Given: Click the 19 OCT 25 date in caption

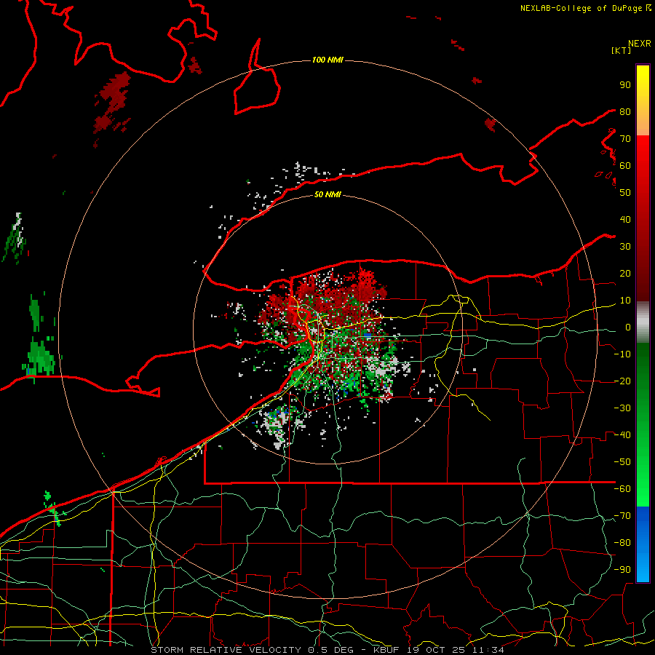Looking at the screenshot, I should click(x=436, y=650).
